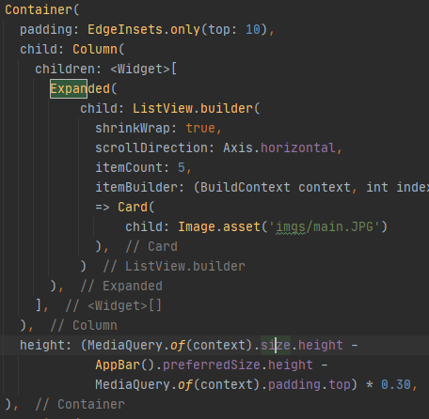Click the int keyword in itemBuilder
429x419 pixels.
(x=377, y=187)
